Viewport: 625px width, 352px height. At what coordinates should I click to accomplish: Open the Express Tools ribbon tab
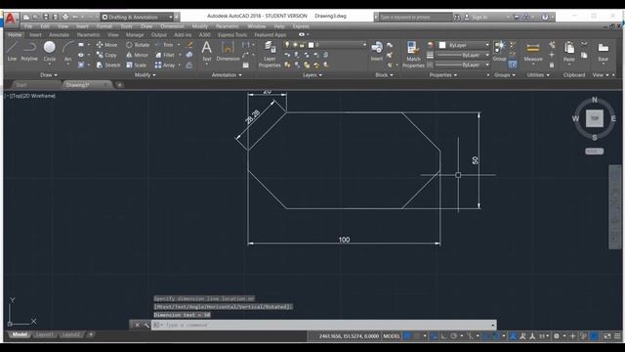point(232,35)
